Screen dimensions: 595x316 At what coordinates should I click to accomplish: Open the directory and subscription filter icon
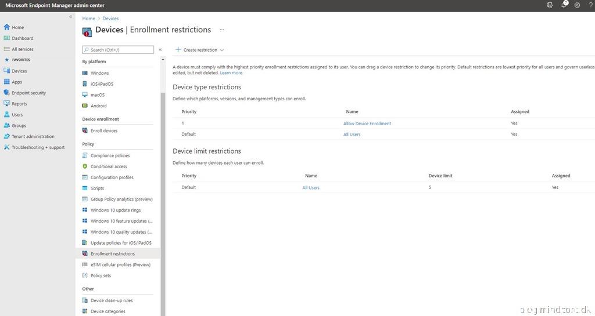(550, 5)
